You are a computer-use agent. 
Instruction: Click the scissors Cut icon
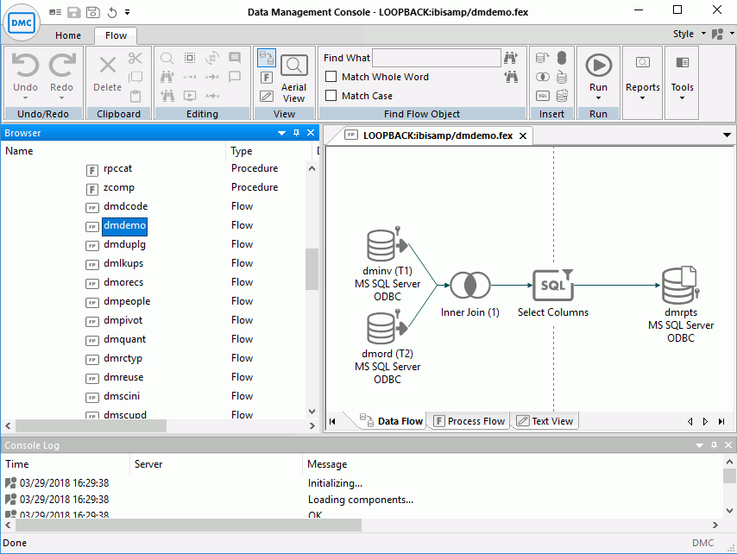click(x=135, y=59)
